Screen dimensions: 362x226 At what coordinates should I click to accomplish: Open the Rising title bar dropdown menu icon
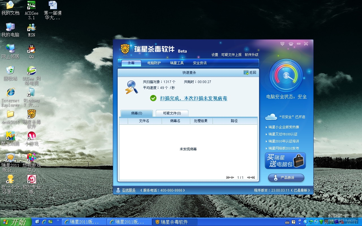click(x=282, y=44)
